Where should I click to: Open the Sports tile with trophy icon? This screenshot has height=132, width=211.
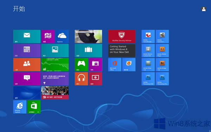pyautogui.click(x=55, y=78)
